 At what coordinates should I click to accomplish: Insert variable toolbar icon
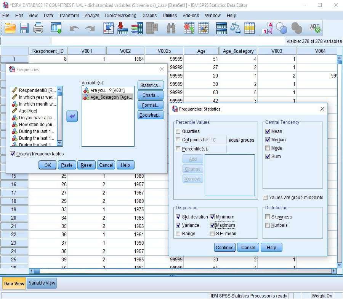pos(203,28)
